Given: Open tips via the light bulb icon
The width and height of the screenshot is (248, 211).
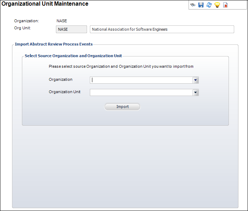Looking at the screenshot, I should pos(217,5).
